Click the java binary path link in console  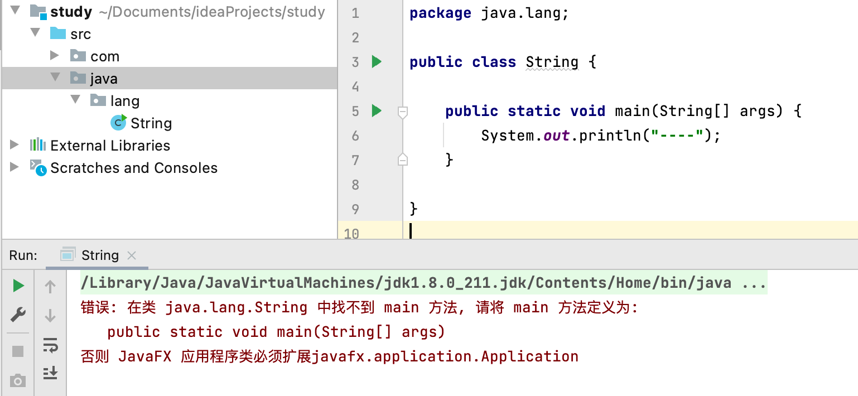pyautogui.click(x=406, y=283)
